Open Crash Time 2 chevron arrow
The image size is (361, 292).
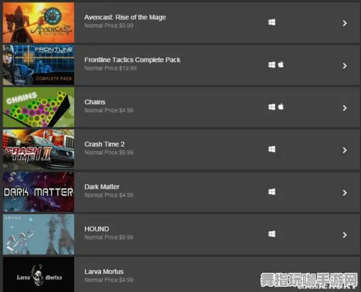pos(344,150)
